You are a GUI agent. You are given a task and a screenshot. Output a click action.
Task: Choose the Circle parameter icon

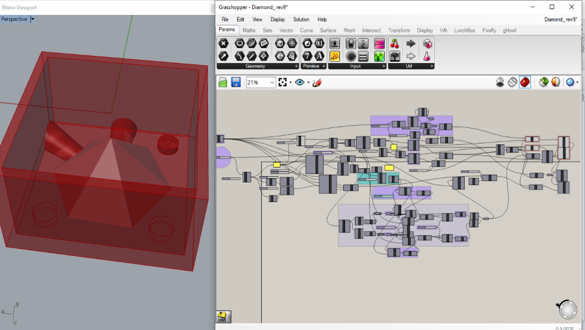(239, 44)
